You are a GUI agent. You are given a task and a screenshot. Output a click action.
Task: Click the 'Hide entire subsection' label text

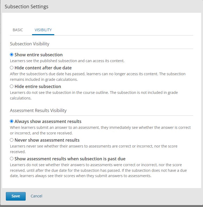pos(38,86)
